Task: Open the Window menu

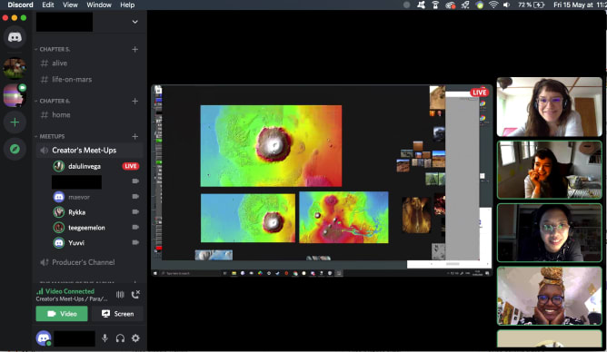Action: tap(99, 5)
